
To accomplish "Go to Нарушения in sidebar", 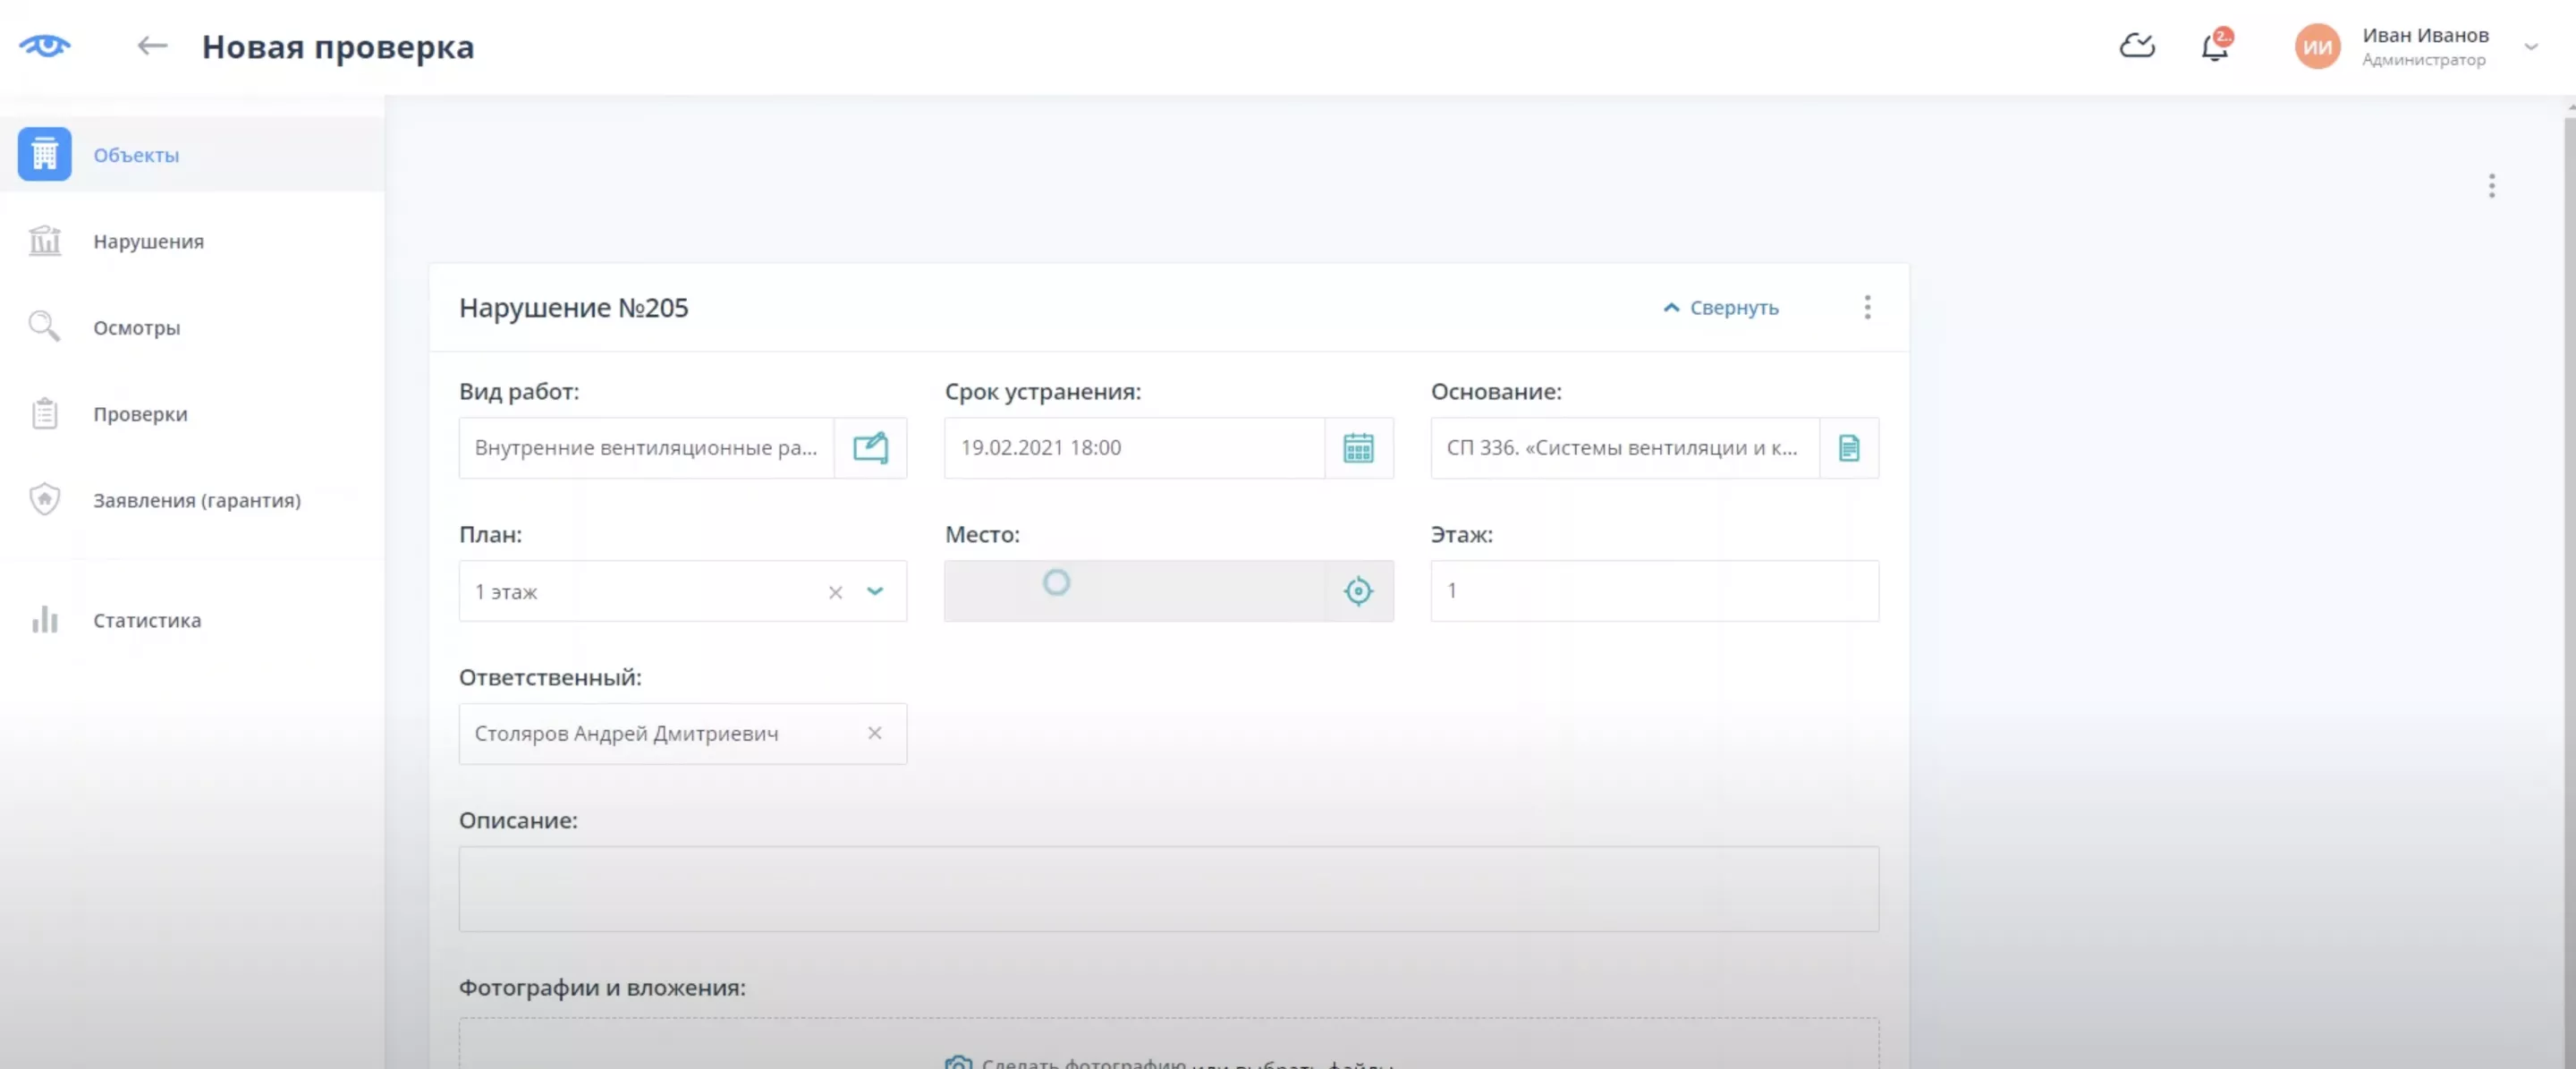I will pyautogui.click(x=148, y=242).
